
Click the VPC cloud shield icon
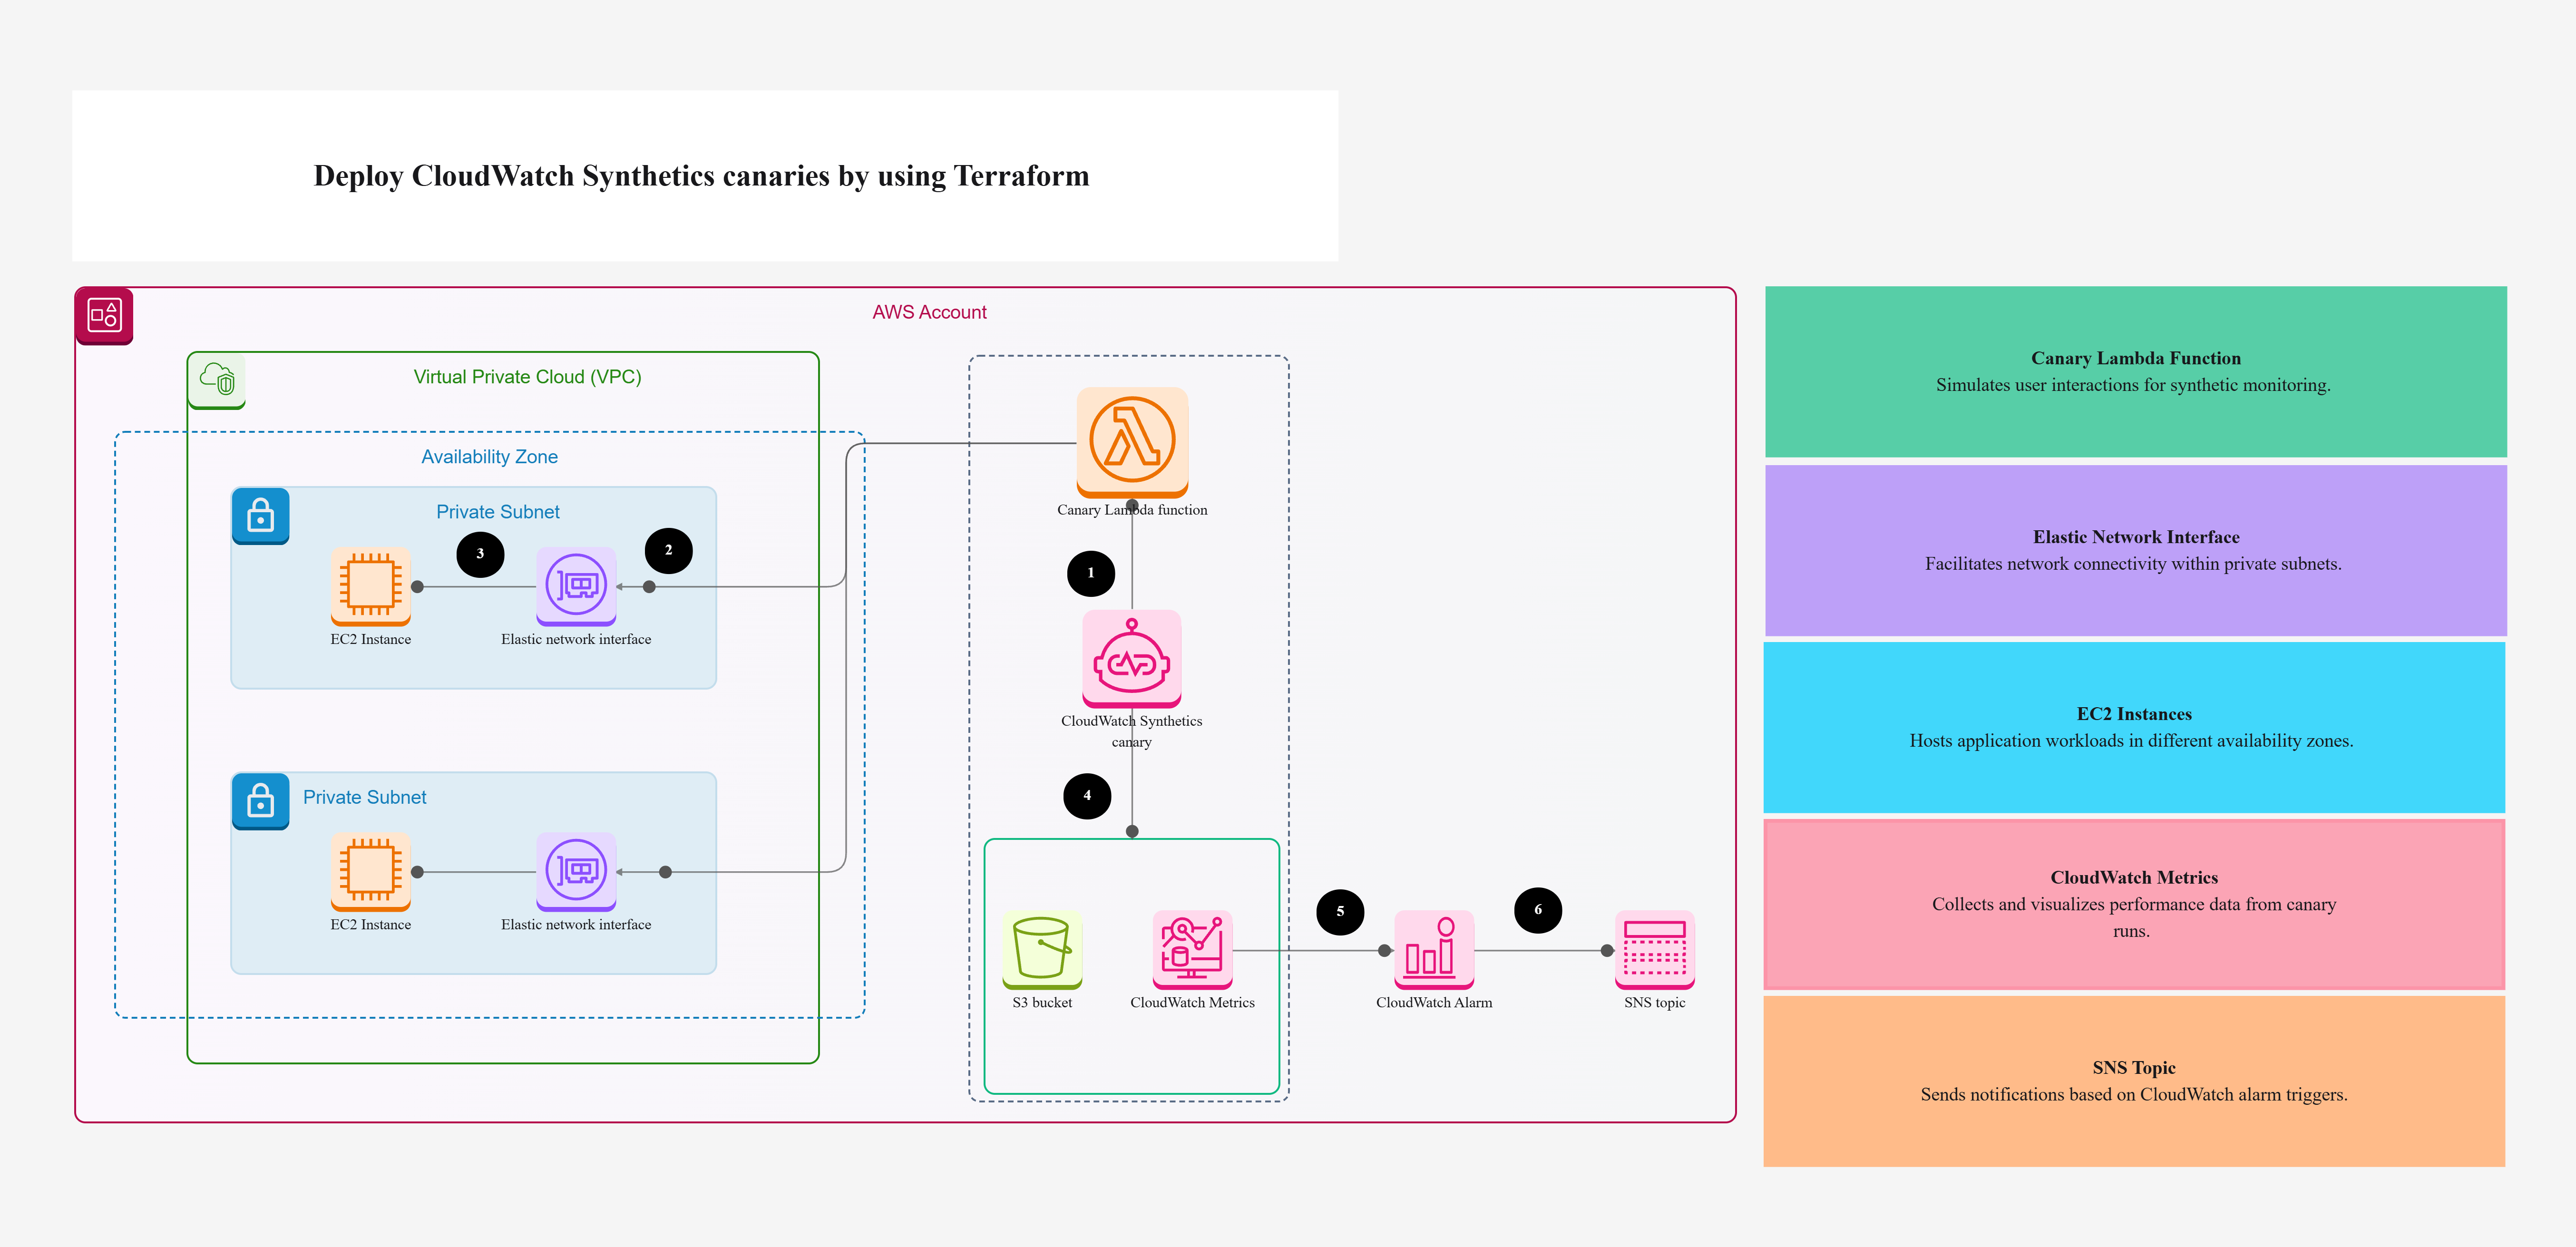217,380
